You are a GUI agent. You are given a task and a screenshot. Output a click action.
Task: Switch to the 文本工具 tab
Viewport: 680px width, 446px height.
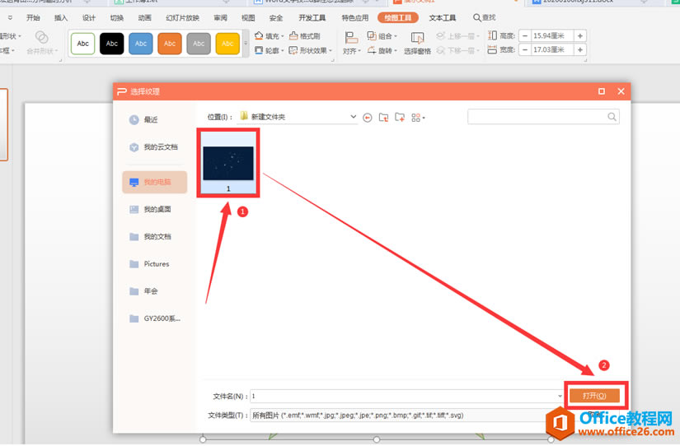coord(443,18)
